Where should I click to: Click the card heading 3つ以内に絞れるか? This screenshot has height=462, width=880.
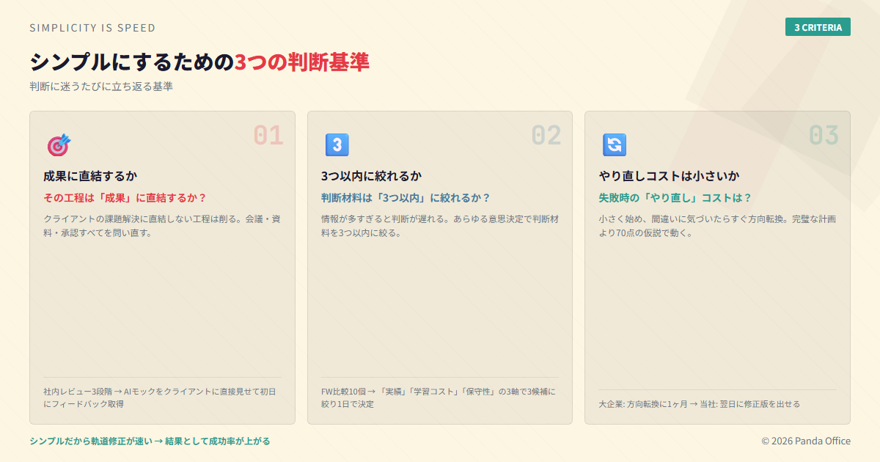(371, 176)
